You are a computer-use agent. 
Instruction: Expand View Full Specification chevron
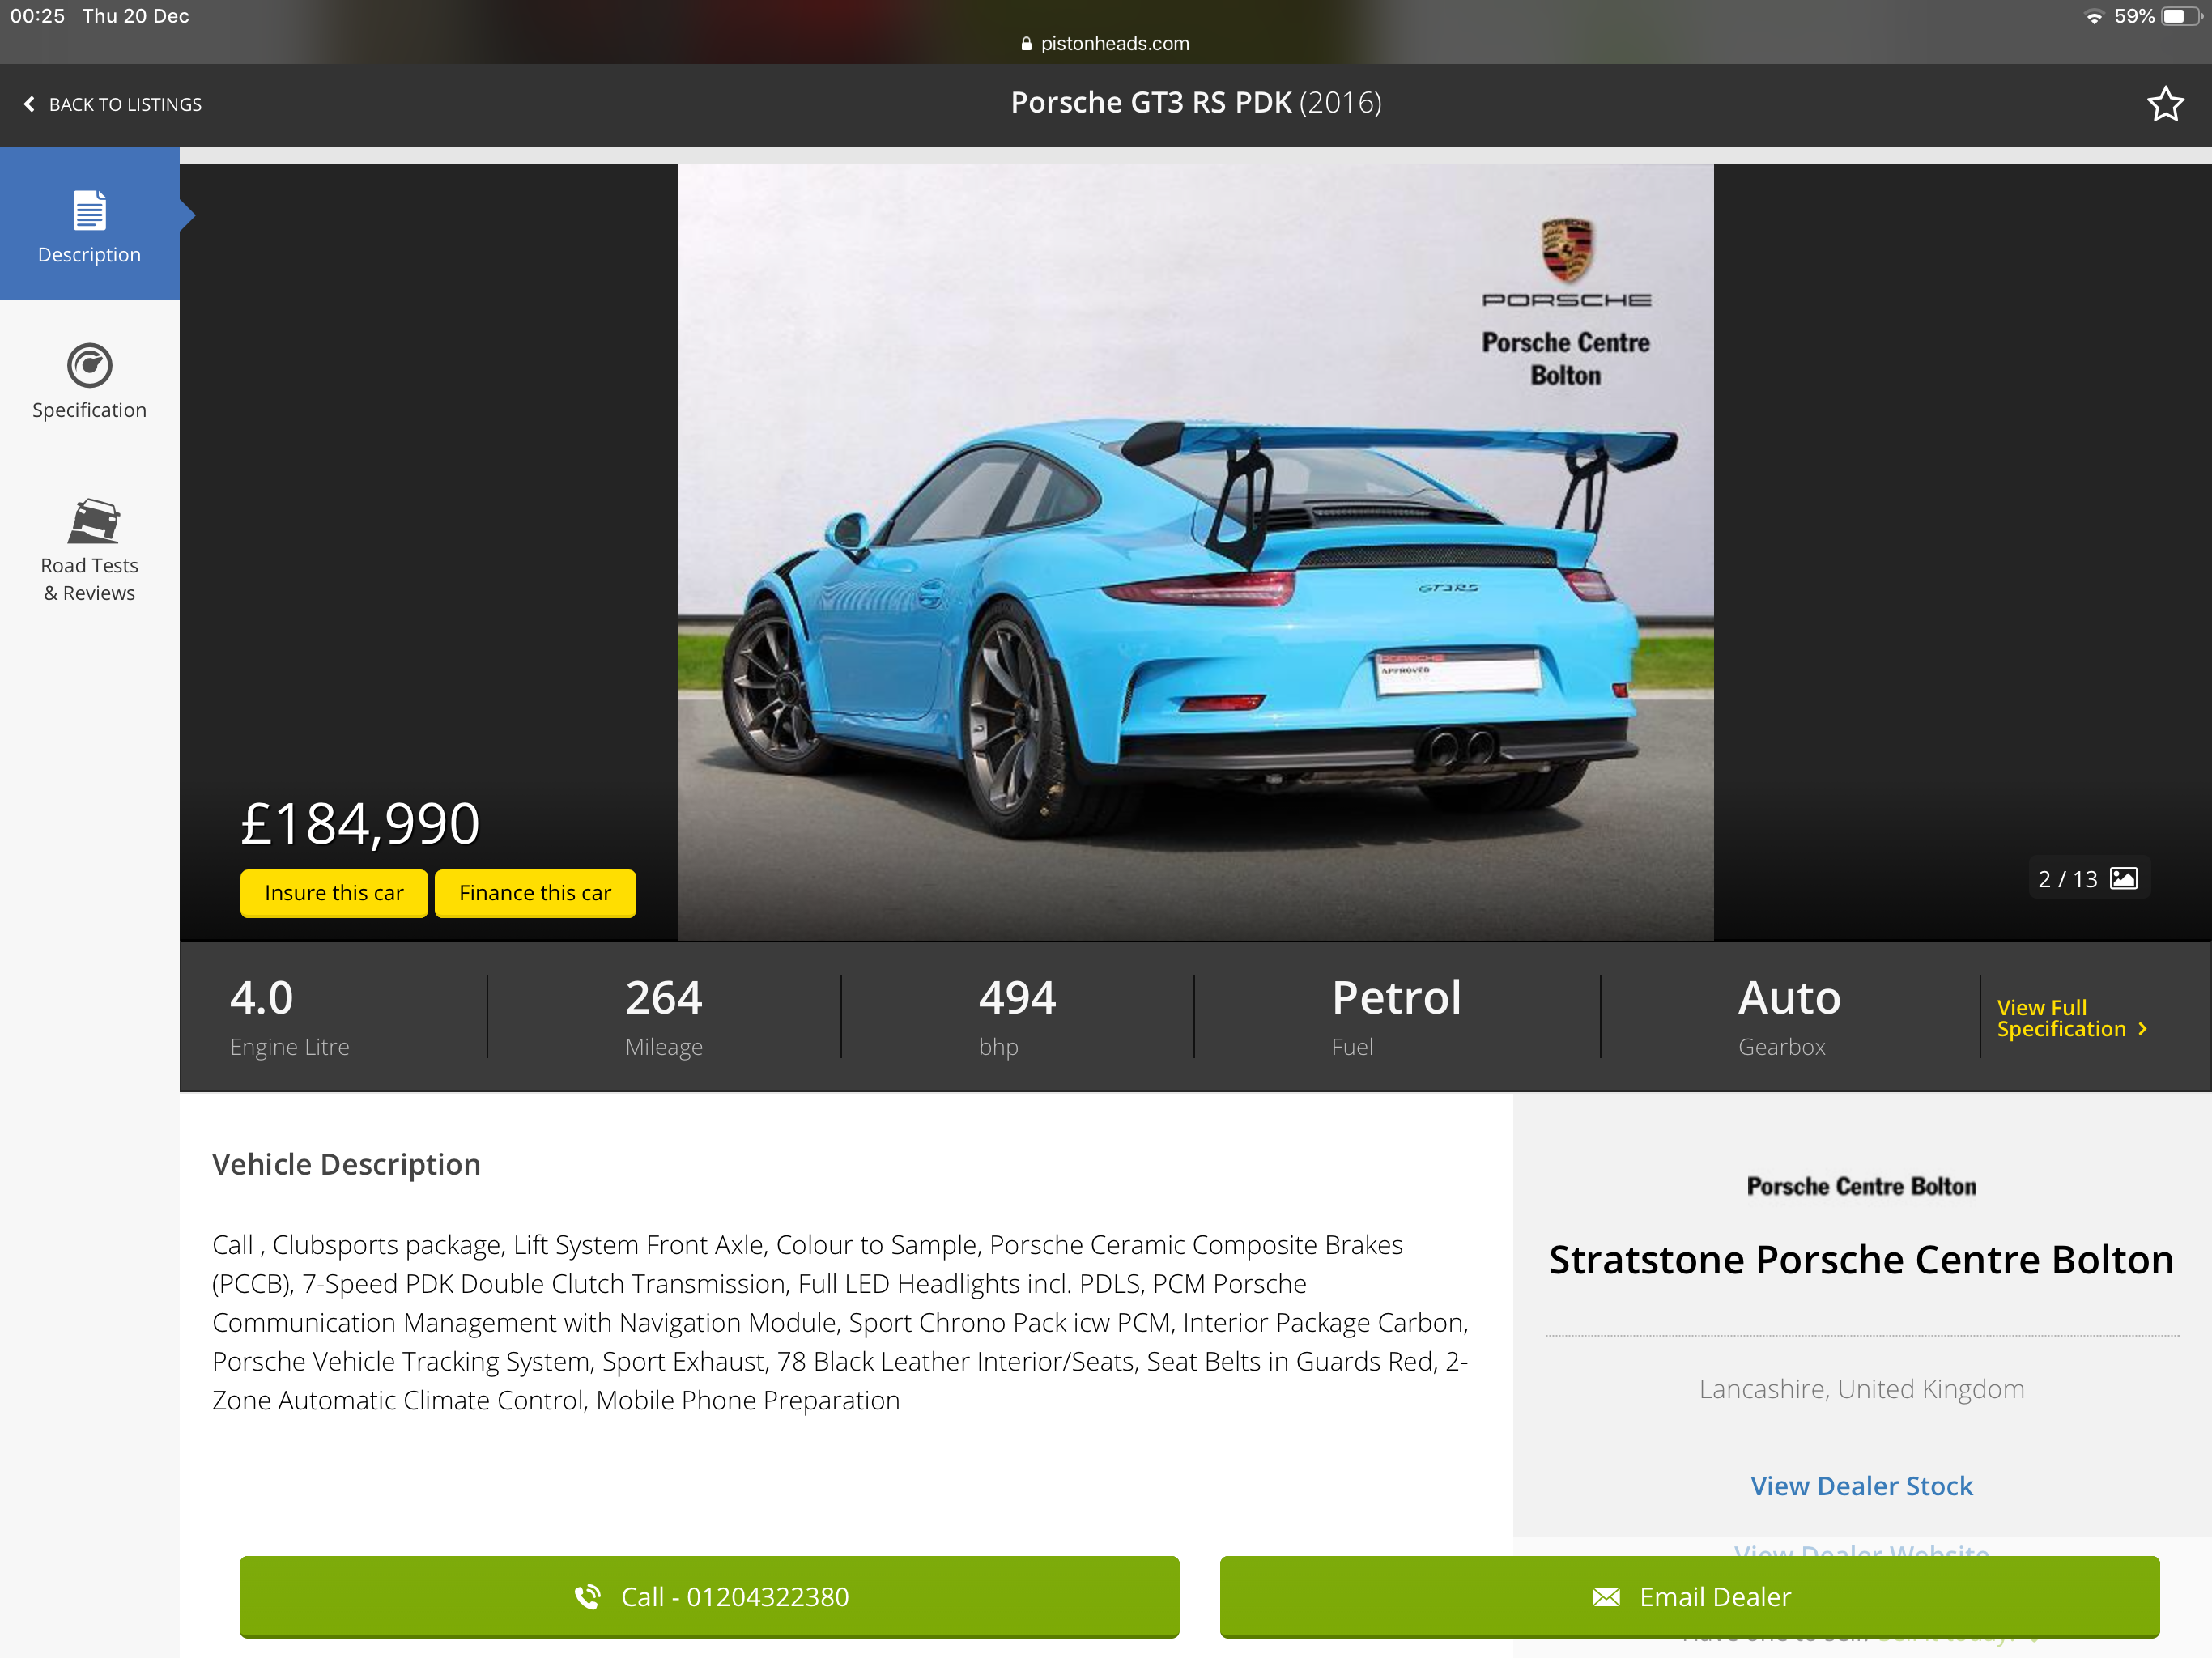click(2142, 1029)
